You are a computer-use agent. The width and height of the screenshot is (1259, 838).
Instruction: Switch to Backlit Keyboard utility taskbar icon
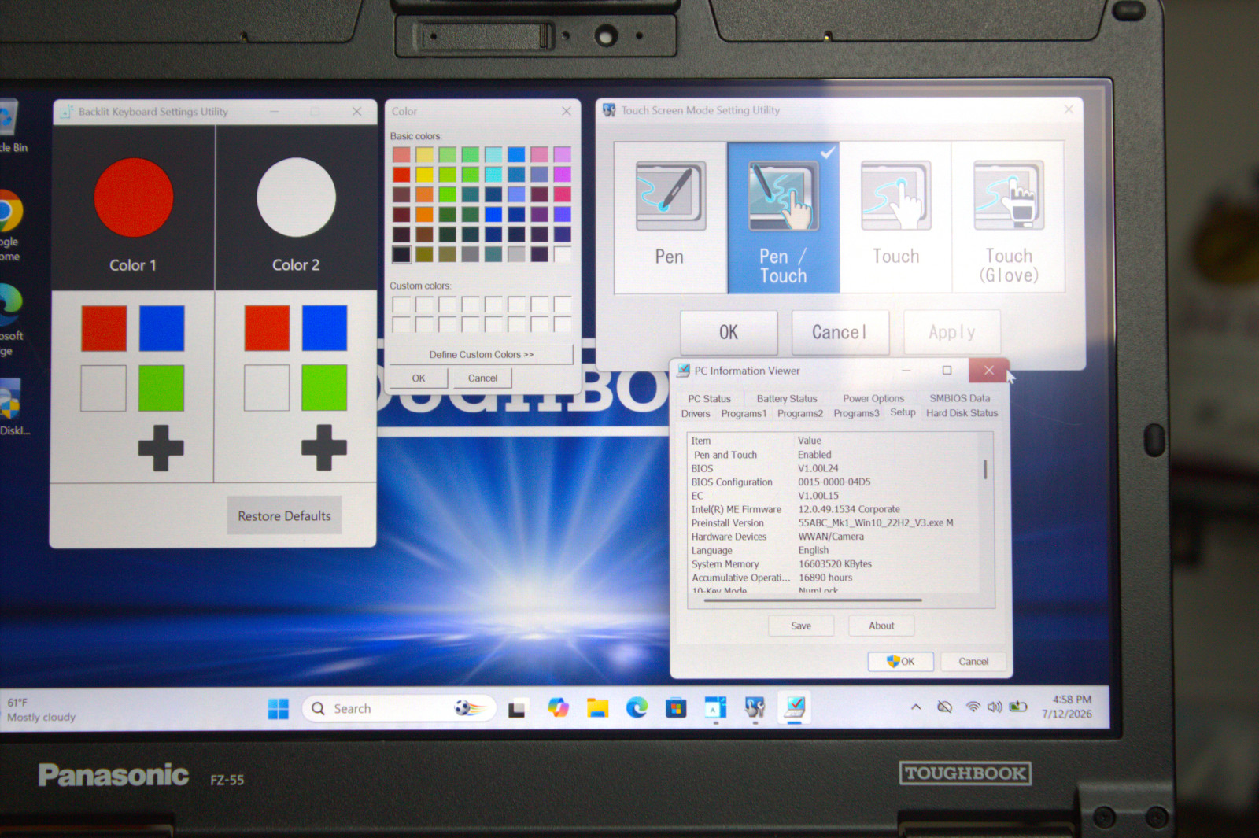click(714, 708)
